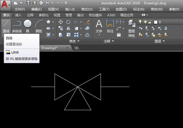This screenshot has width=183, height=128.
Task: Open the 文件(F) menu
Action: [20, 9]
